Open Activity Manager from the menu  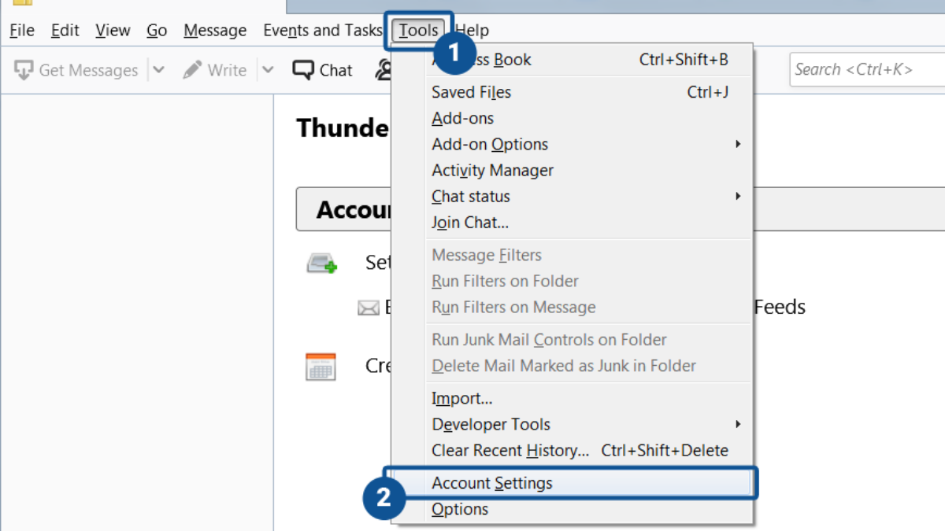[x=492, y=170]
